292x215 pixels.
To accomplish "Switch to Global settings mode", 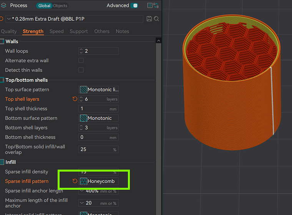I will pos(44,6).
